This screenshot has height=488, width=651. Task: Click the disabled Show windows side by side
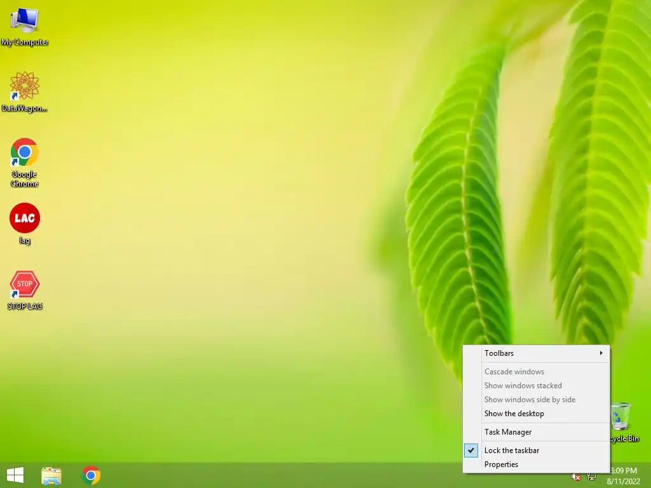[536, 400]
